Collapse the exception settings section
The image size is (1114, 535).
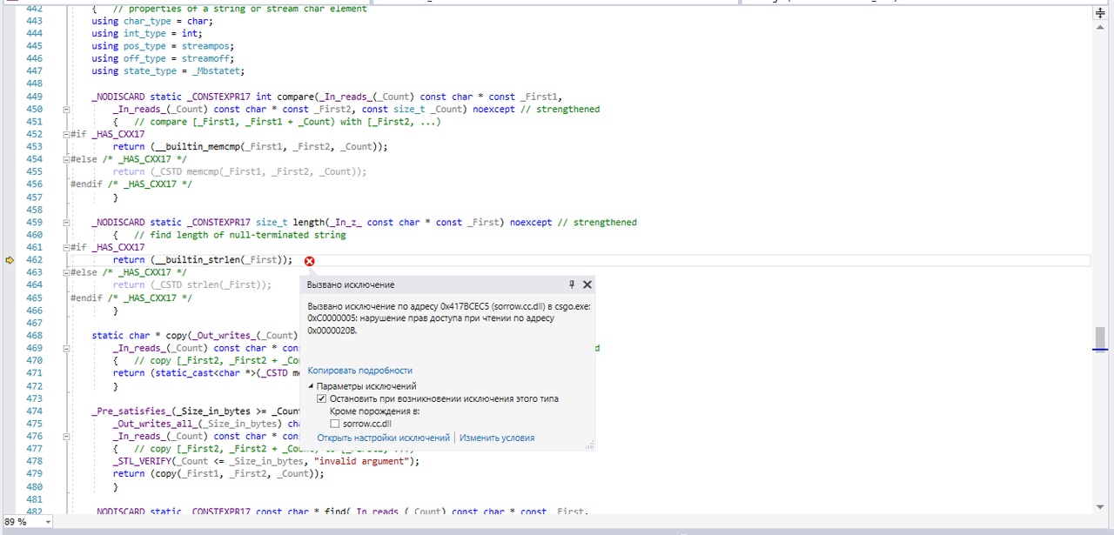312,386
